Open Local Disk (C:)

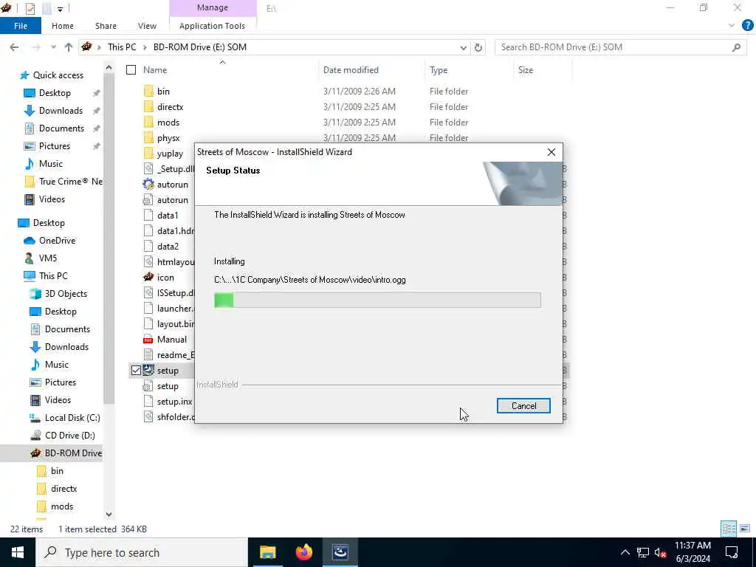point(72,418)
